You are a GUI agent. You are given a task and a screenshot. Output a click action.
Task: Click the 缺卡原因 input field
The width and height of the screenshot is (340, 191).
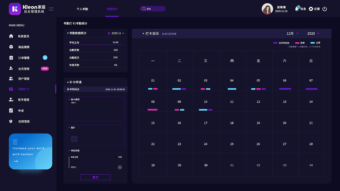pyautogui.click(x=96, y=109)
